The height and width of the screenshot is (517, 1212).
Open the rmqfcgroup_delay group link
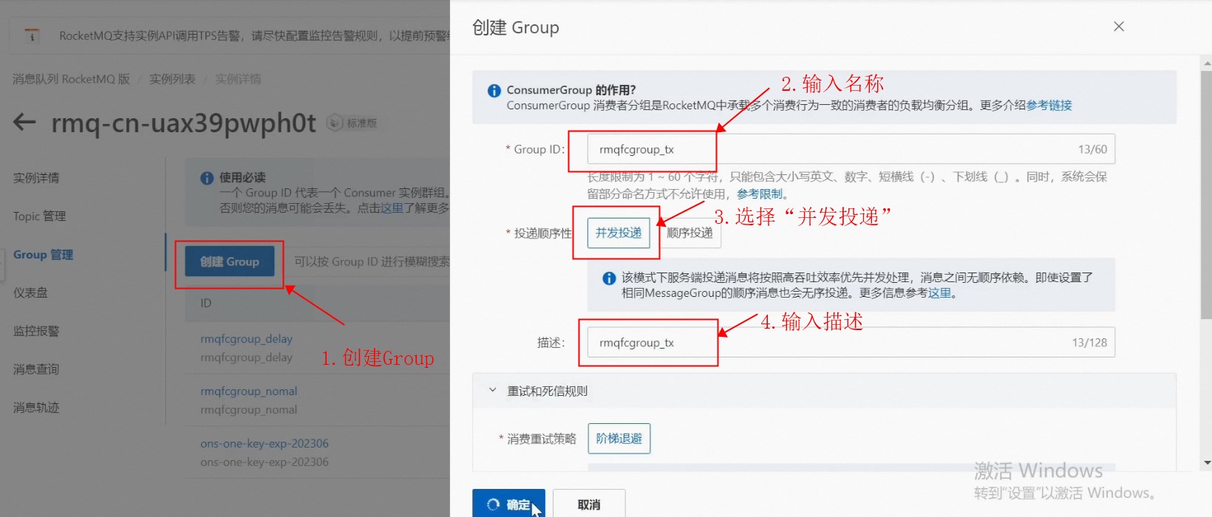[x=246, y=339]
